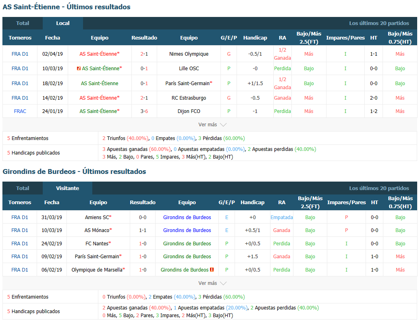Select the Local tab
Viewport: 420px width, 322px height.
click(x=63, y=23)
